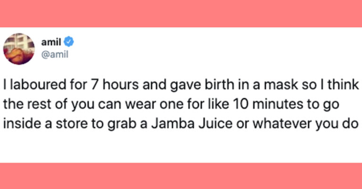The width and height of the screenshot is (362, 189).
Task: Click the amil profile avatar picture
Action: coord(20,49)
